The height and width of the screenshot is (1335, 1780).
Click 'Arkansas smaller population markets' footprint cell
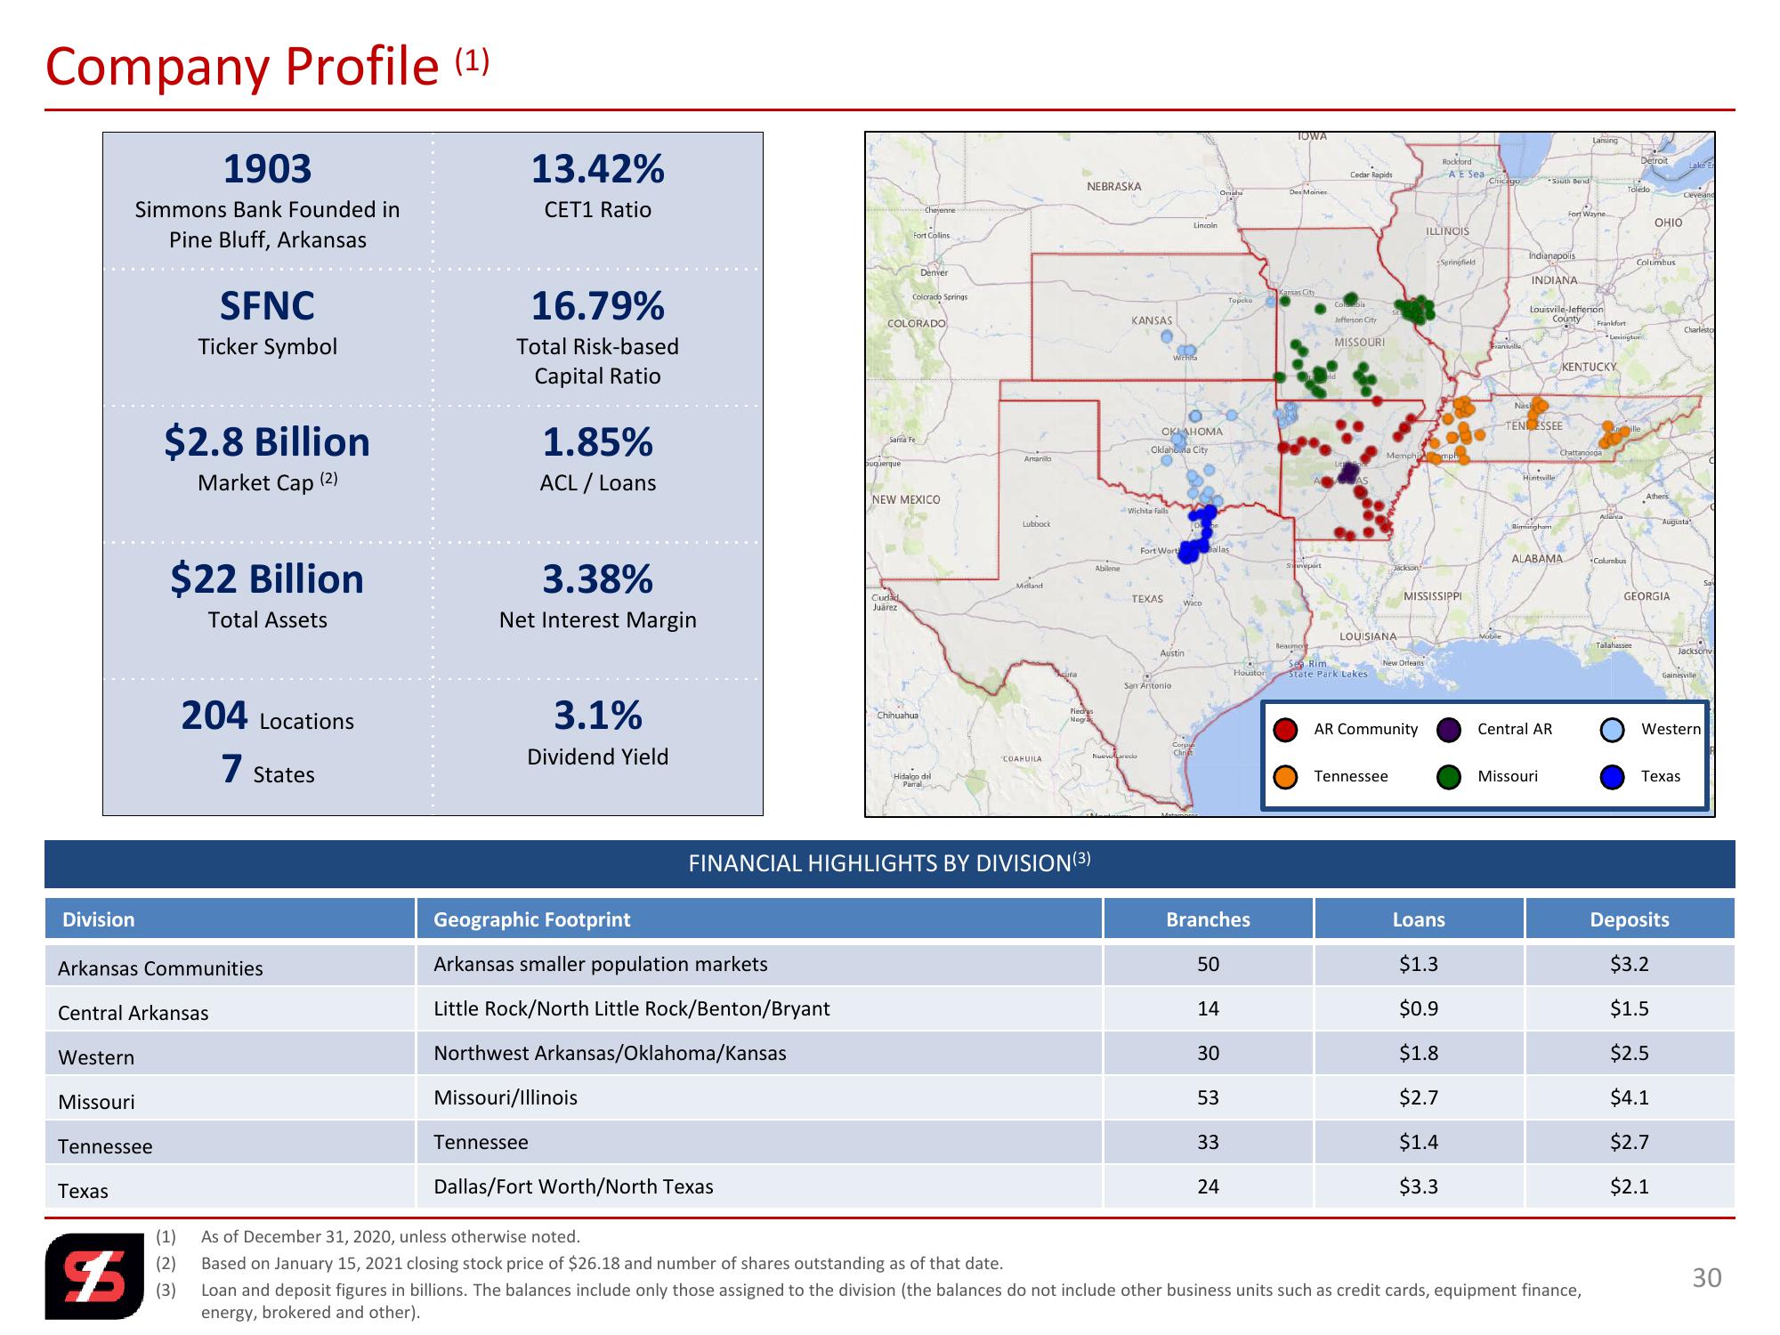(759, 965)
